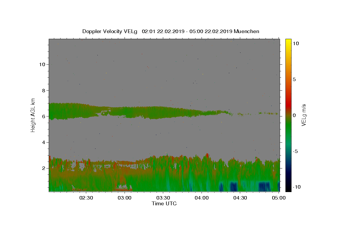Click the end date '05:00 22.02.2019' in title
Viewport: 346px width, 230px height.
click(211, 31)
